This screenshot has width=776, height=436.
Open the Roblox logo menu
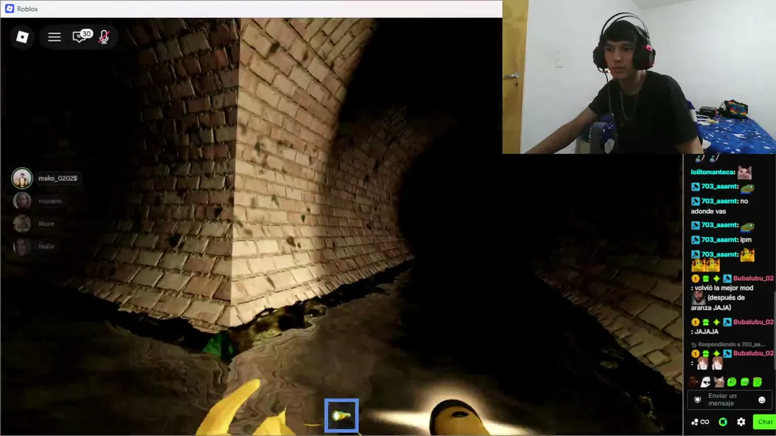pyautogui.click(x=22, y=37)
